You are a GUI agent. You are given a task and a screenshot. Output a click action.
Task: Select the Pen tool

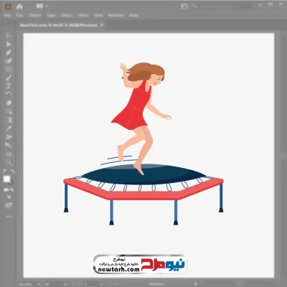coord(9,52)
